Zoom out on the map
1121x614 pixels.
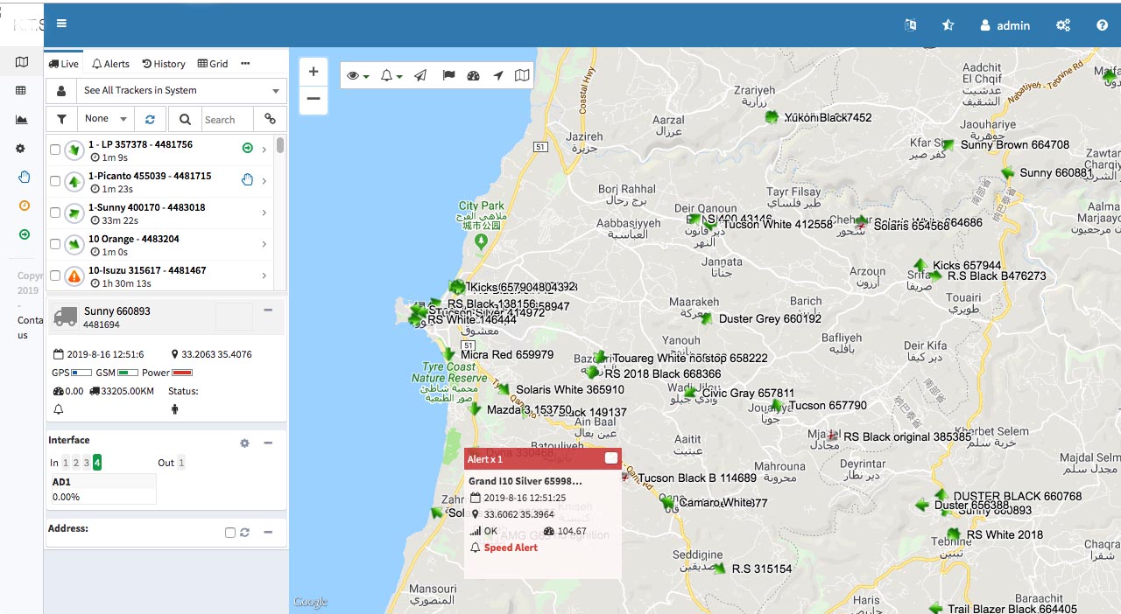[x=314, y=99]
